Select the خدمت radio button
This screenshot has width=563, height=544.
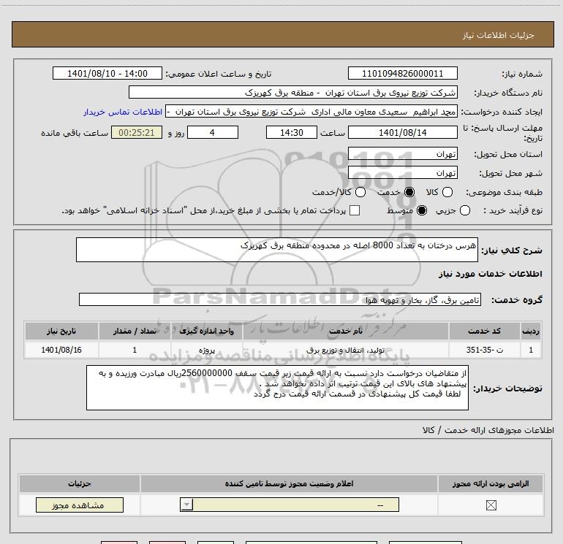pyautogui.click(x=409, y=192)
